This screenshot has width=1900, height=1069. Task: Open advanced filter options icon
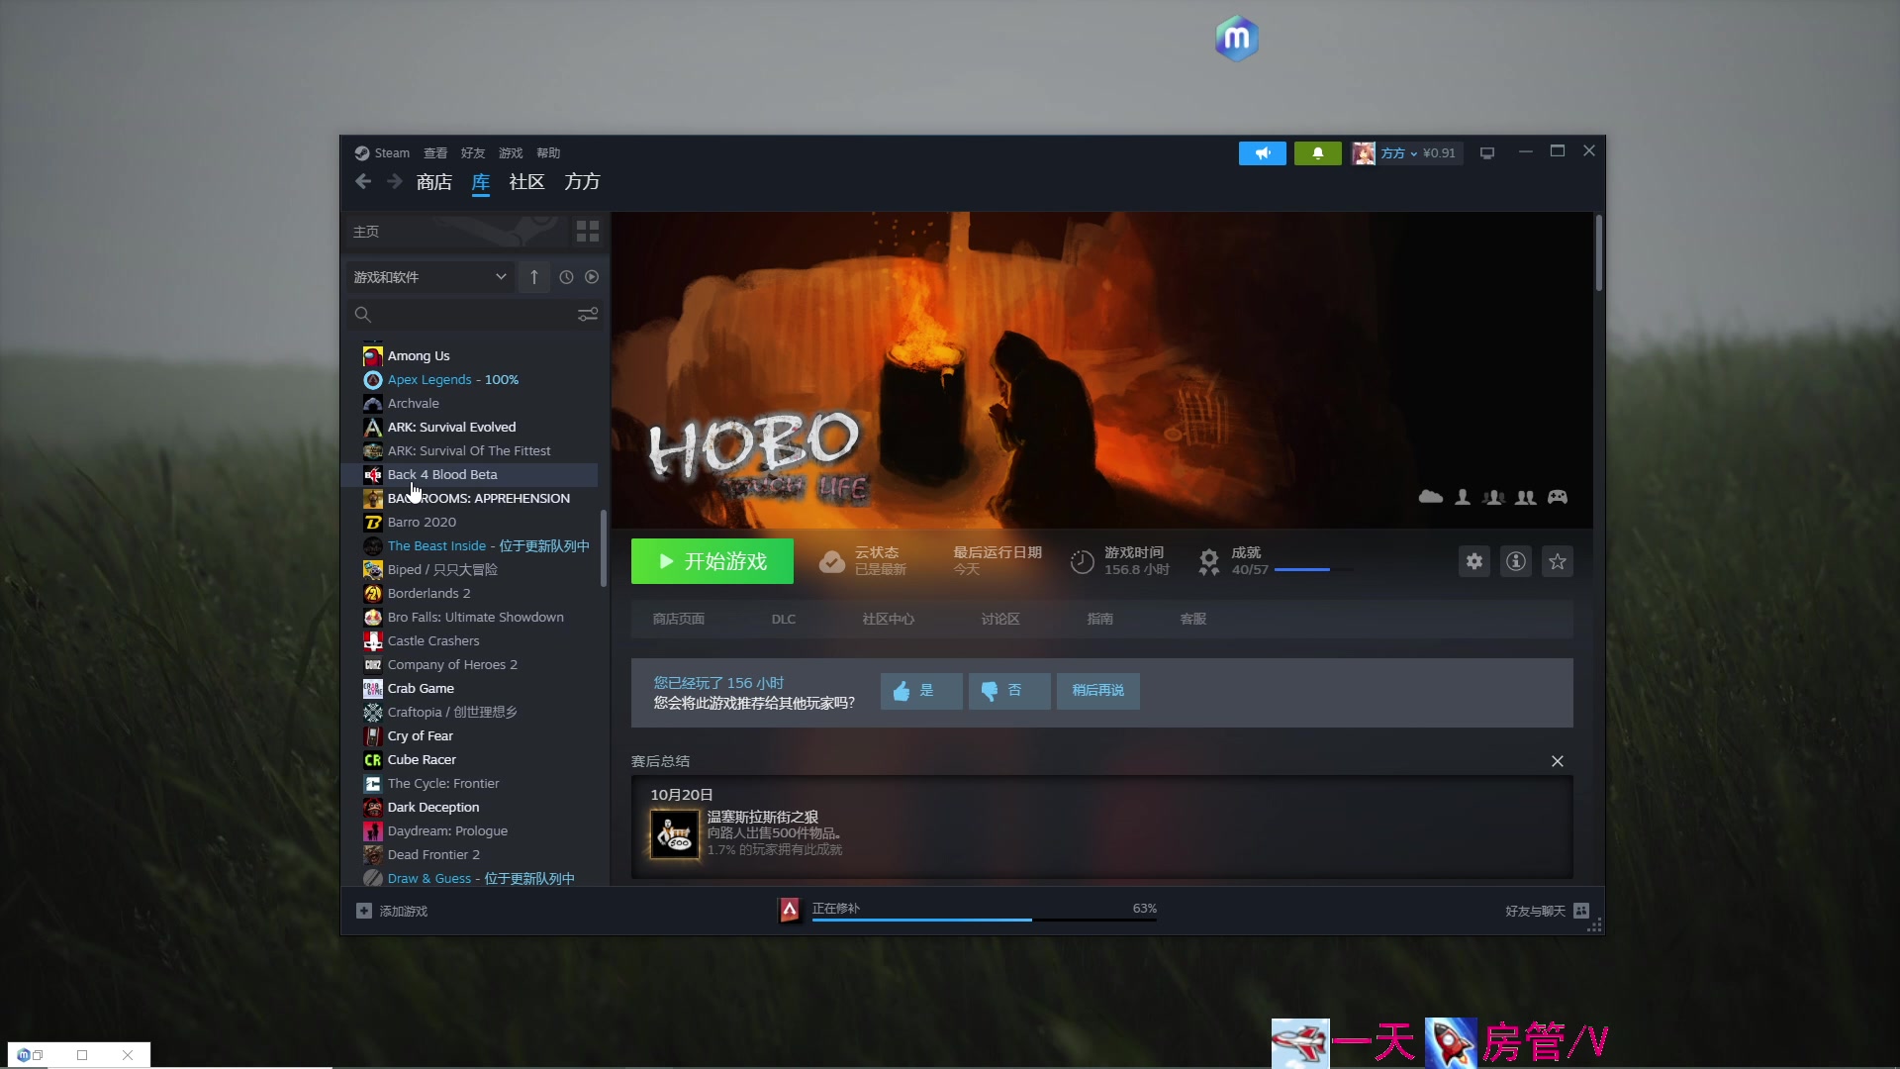(x=588, y=315)
